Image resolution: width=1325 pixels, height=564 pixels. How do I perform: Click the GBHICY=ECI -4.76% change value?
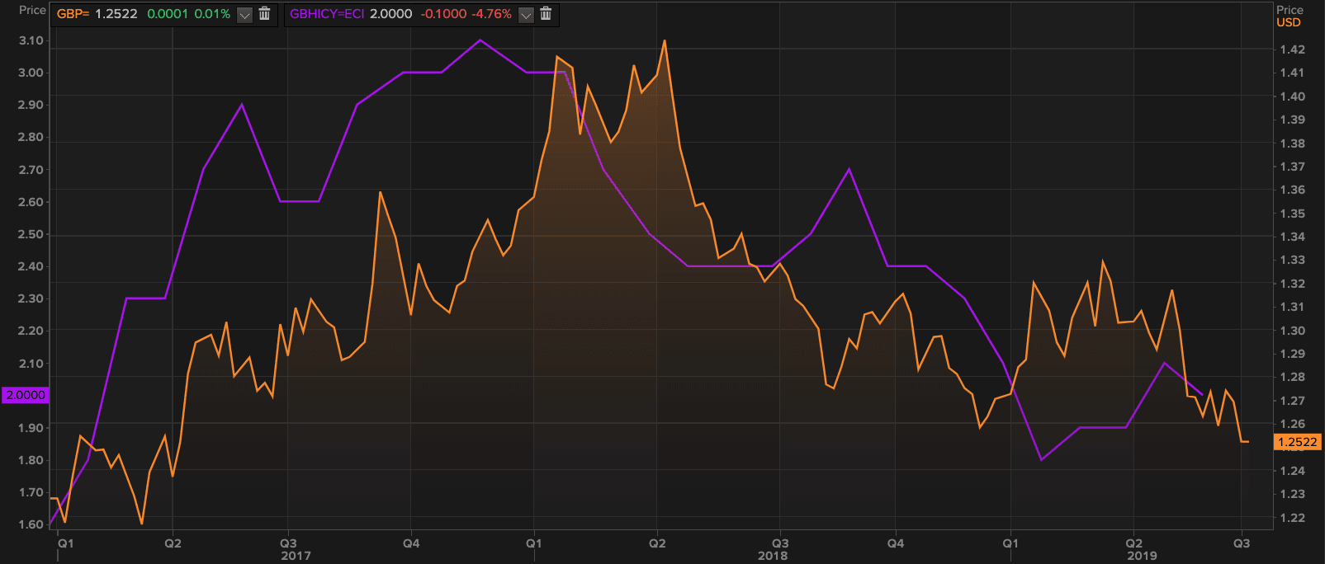[491, 14]
